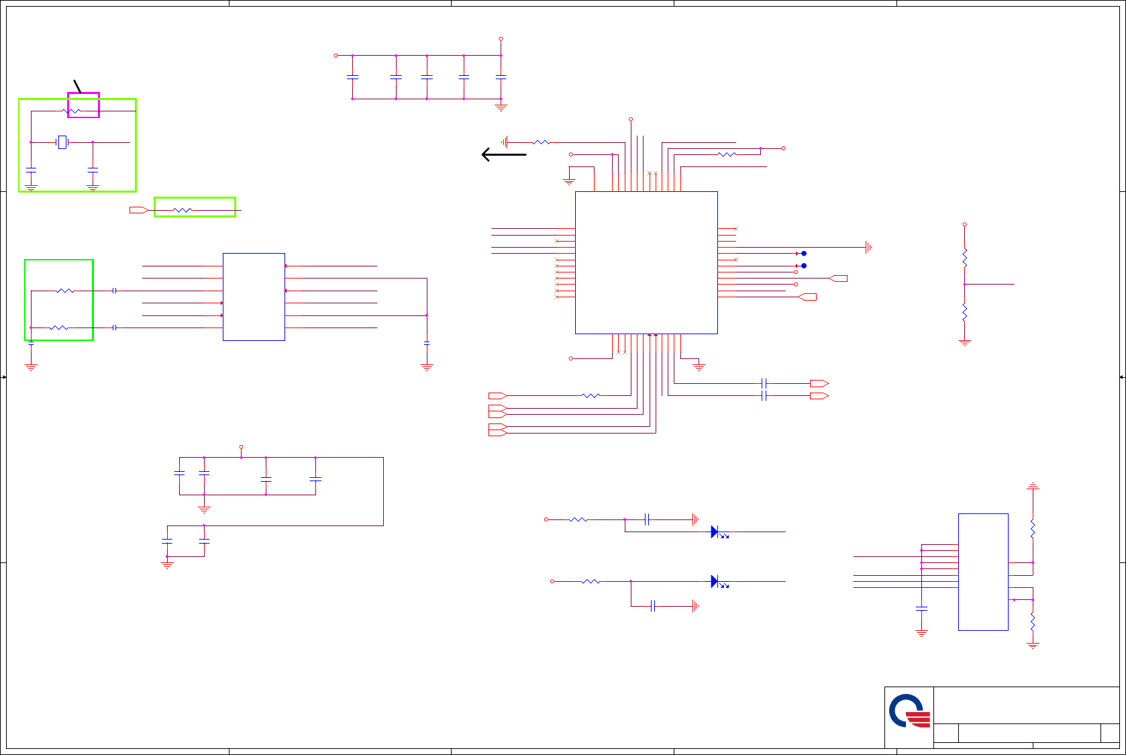
Task: Select the resistor on the bottom-left port line
Action: [x=591, y=396]
